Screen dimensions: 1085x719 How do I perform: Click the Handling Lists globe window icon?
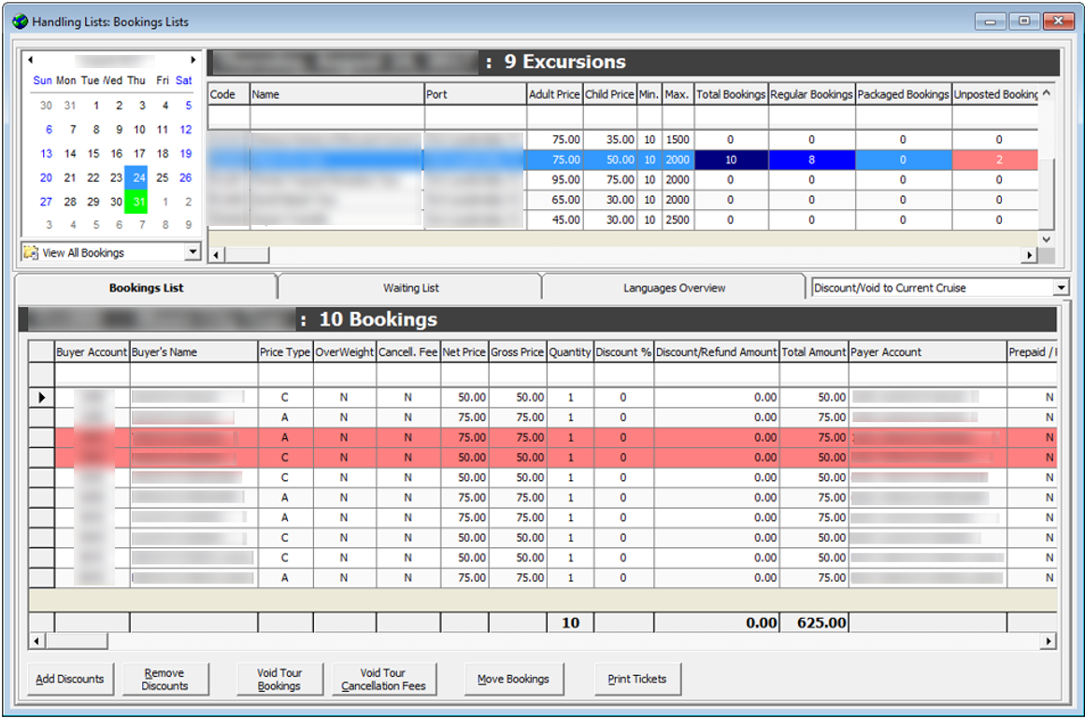click(20, 21)
